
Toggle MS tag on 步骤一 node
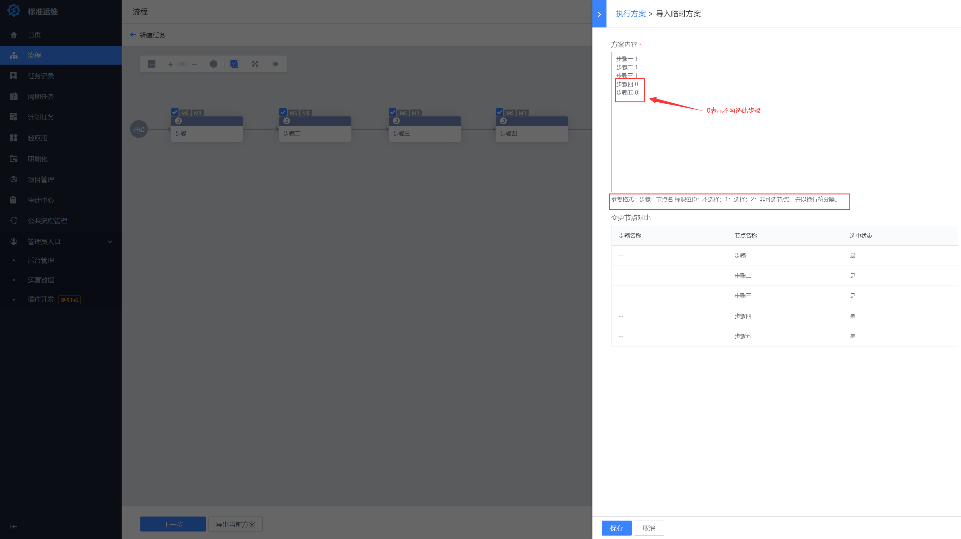pos(185,113)
